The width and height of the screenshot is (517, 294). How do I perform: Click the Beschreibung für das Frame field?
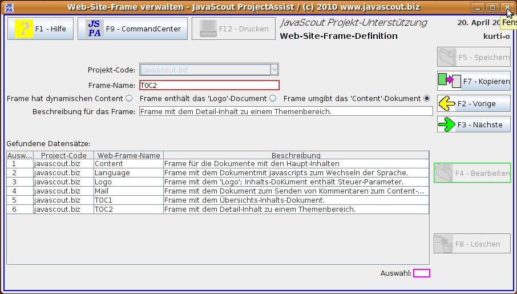[x=285, y=111]
